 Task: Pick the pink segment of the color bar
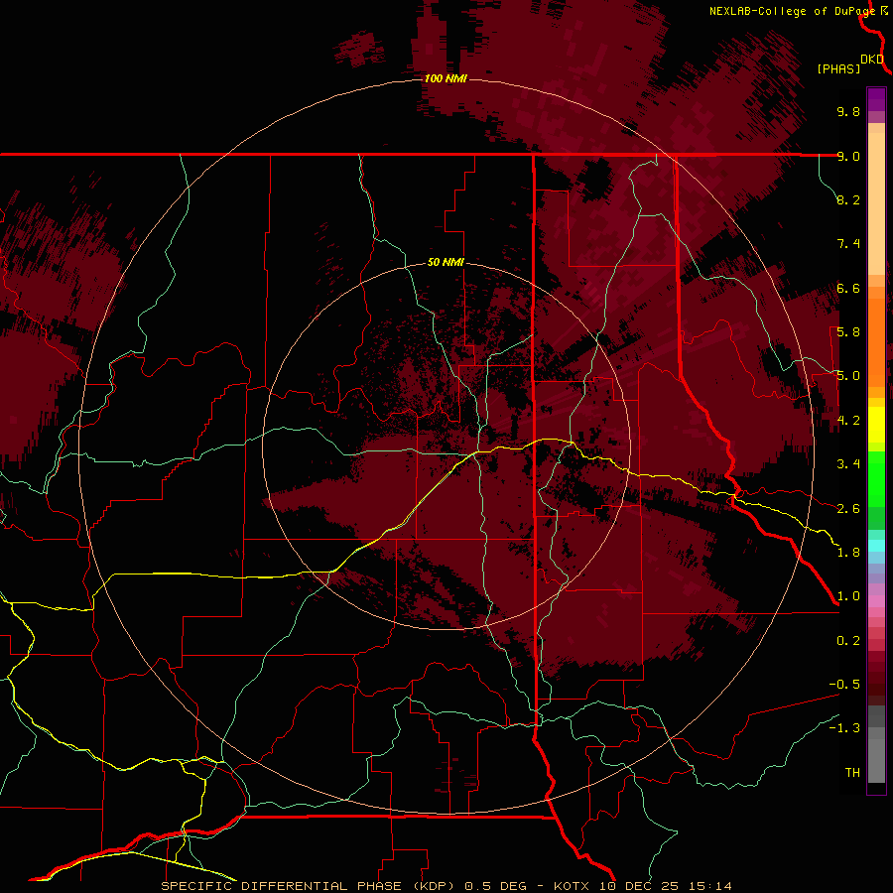coord(876,601)
